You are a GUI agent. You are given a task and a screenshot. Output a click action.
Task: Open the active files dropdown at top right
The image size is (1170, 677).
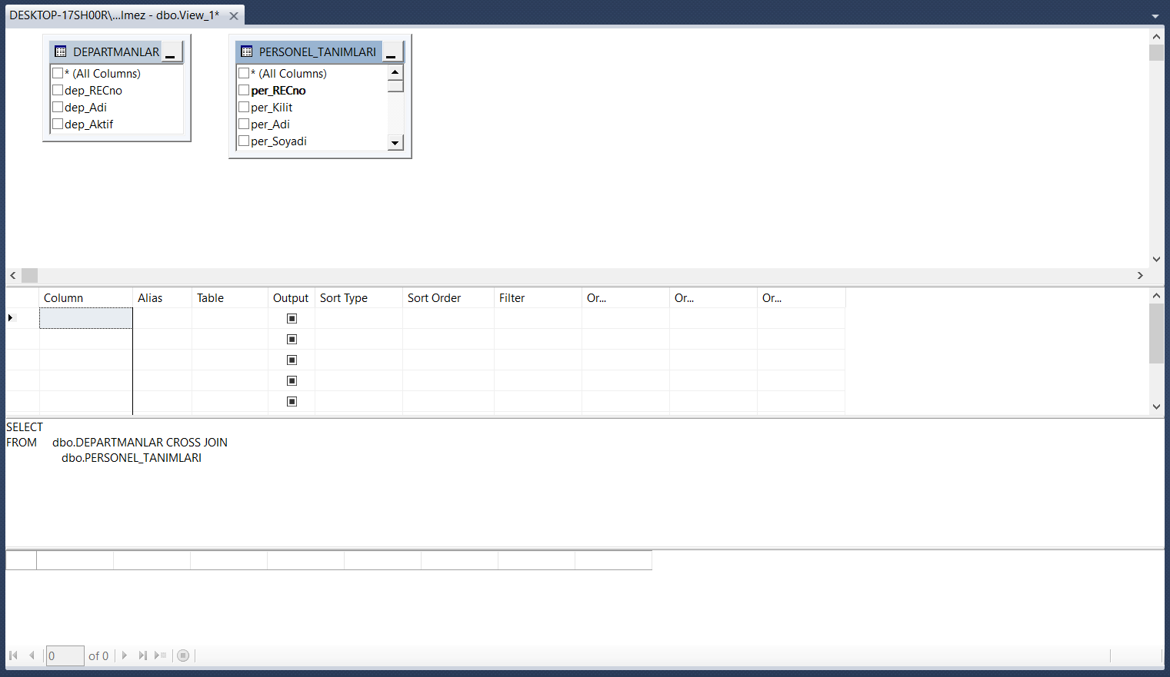tap(1156, 15)
